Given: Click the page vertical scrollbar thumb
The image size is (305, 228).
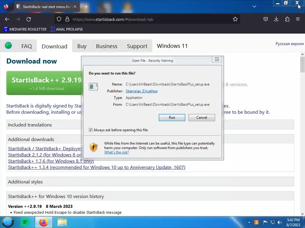Looking at the screenshot, I should tap(302, 64).
